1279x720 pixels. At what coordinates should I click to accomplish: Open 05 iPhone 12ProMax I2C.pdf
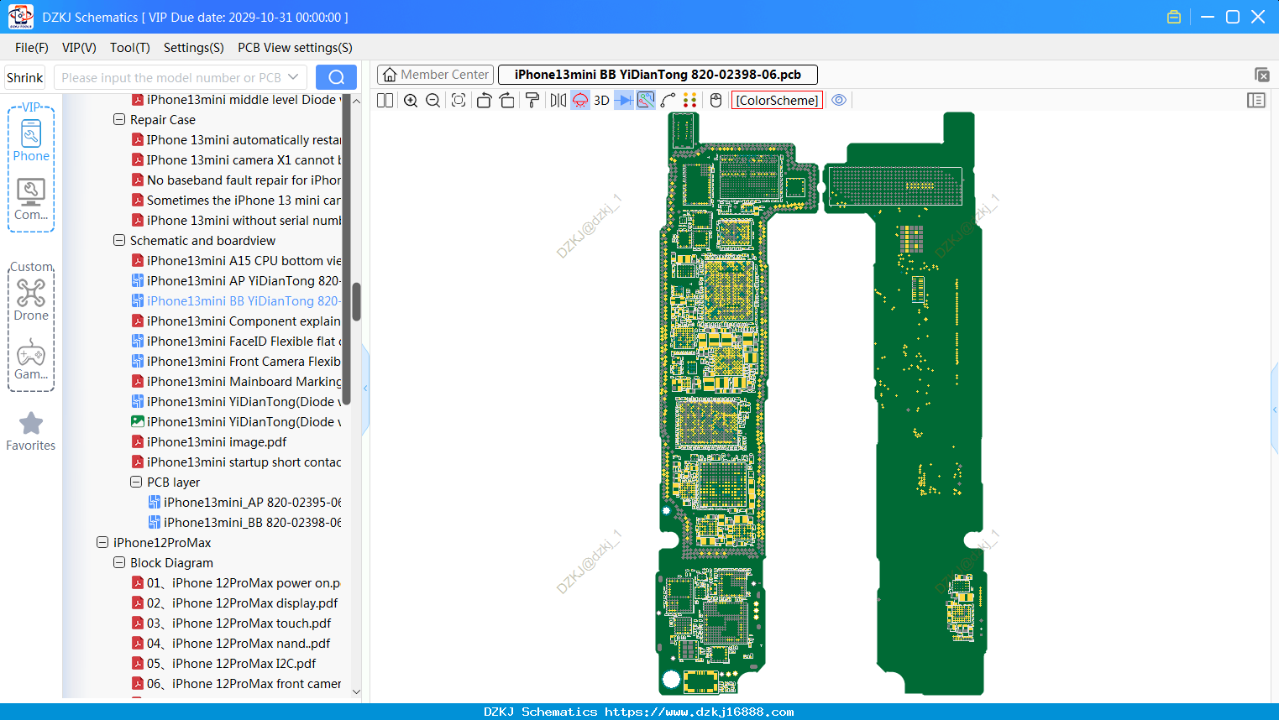pyautogui.click(x=223, y=664)
